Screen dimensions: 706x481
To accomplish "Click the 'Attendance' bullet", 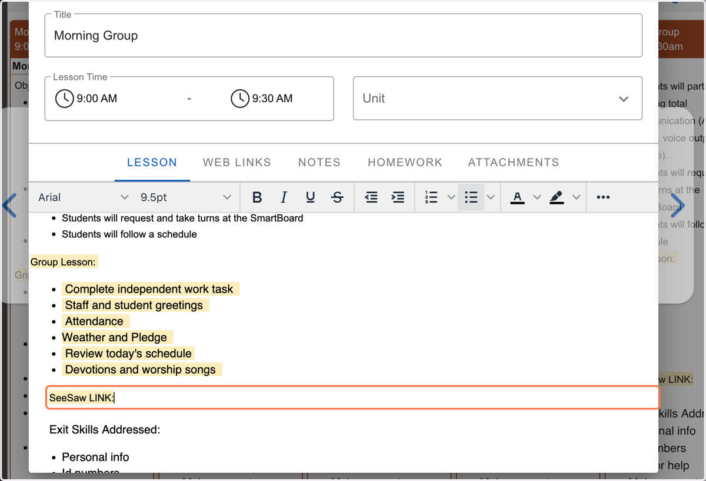I will coord(94,321).
